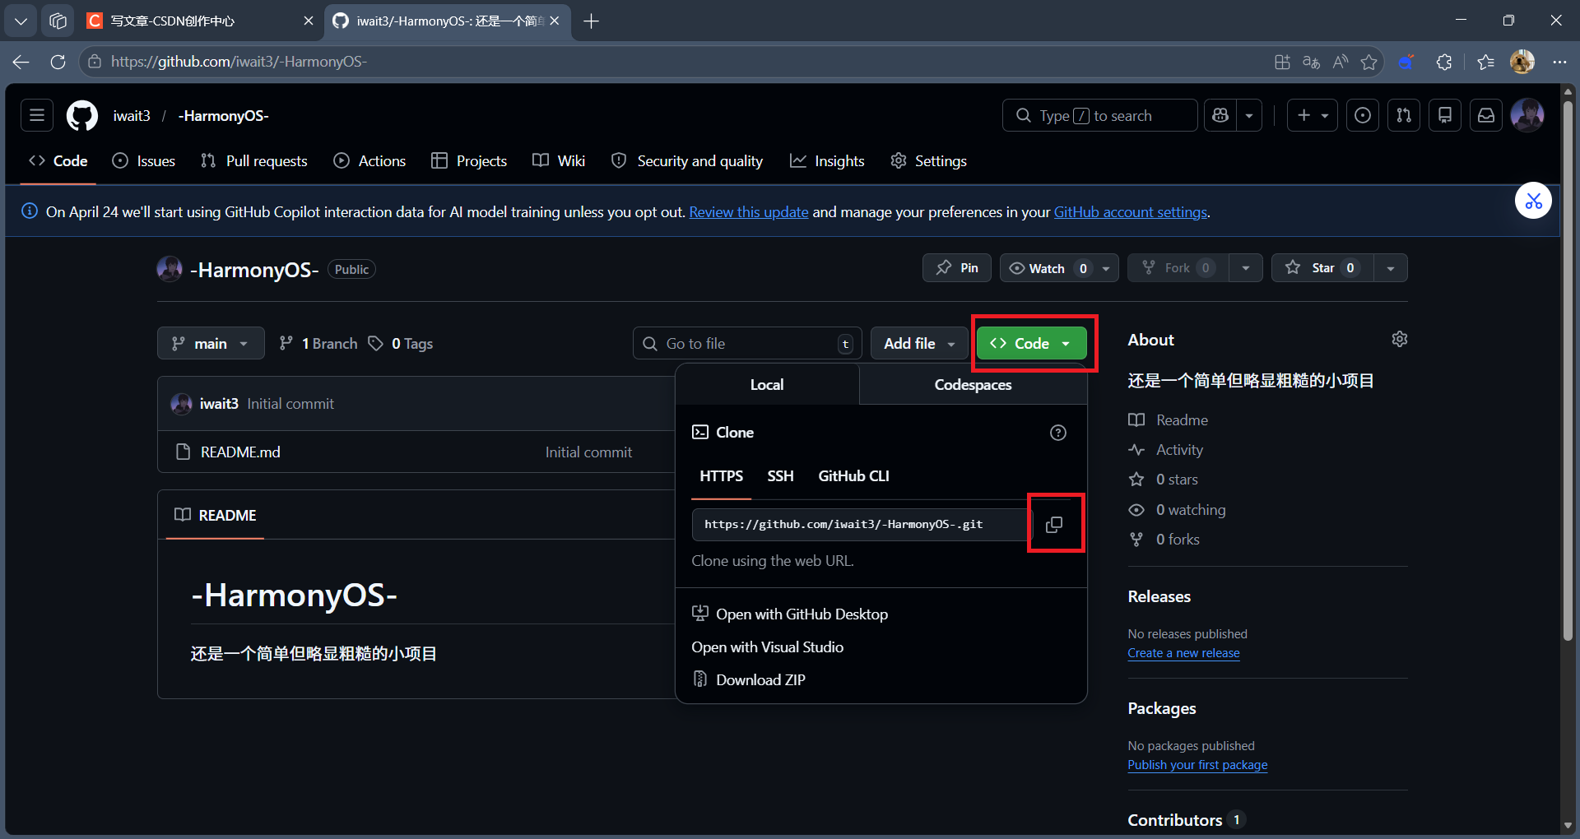Viewport: 1580px width, 839px height.
Task: Edit About details gear icon
Action: (x=1400, y=340)
